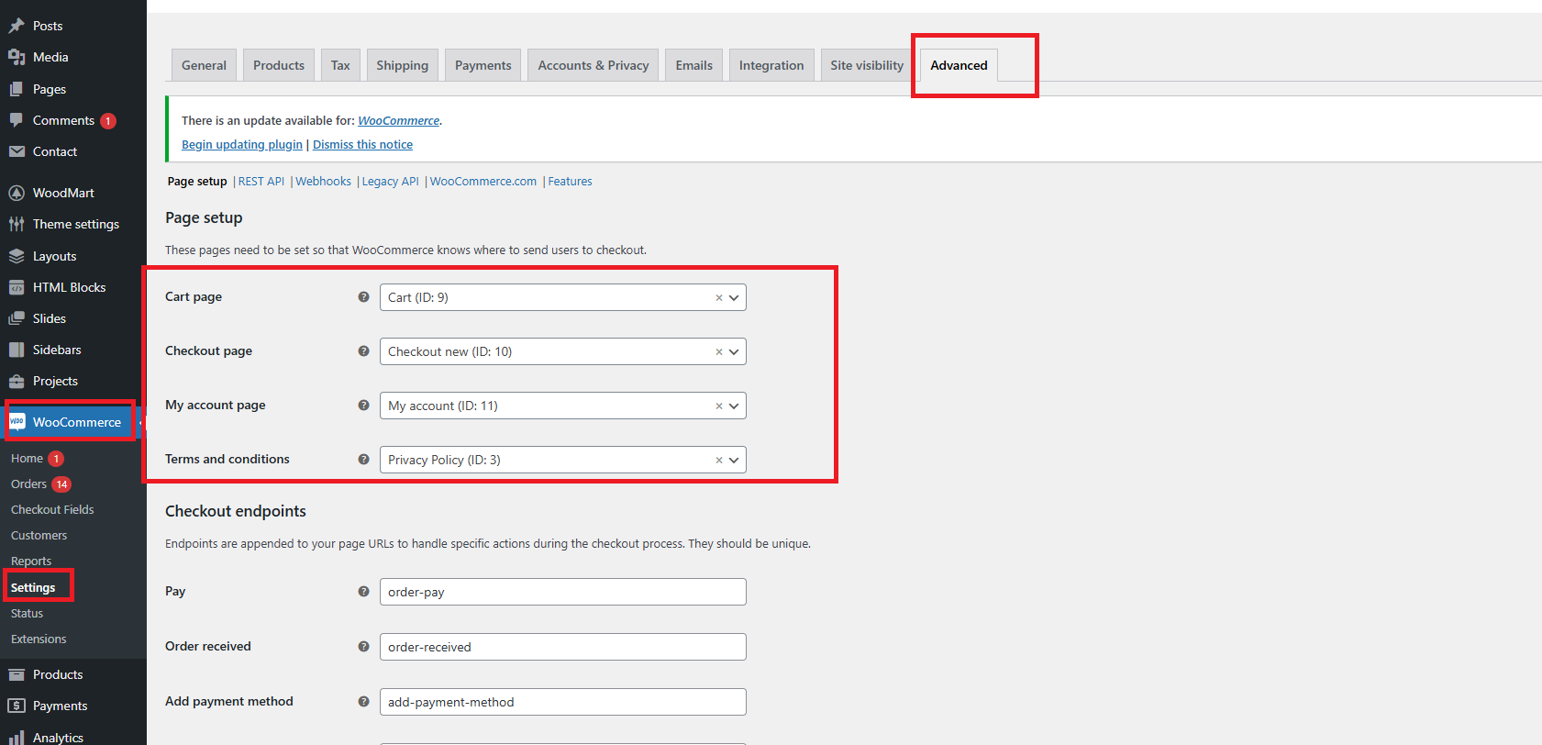Open the REST API subsection

tap(261, 181)
